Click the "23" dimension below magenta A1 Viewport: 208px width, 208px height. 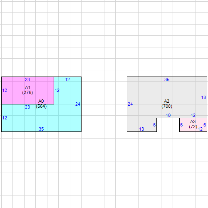click(x=27, y=107)
